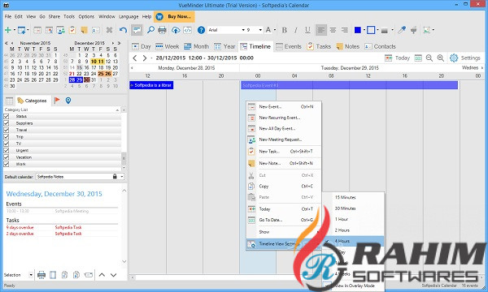Open the border color dropdown arrow
This screenshot has width=488, height=292.
[377, 30]
